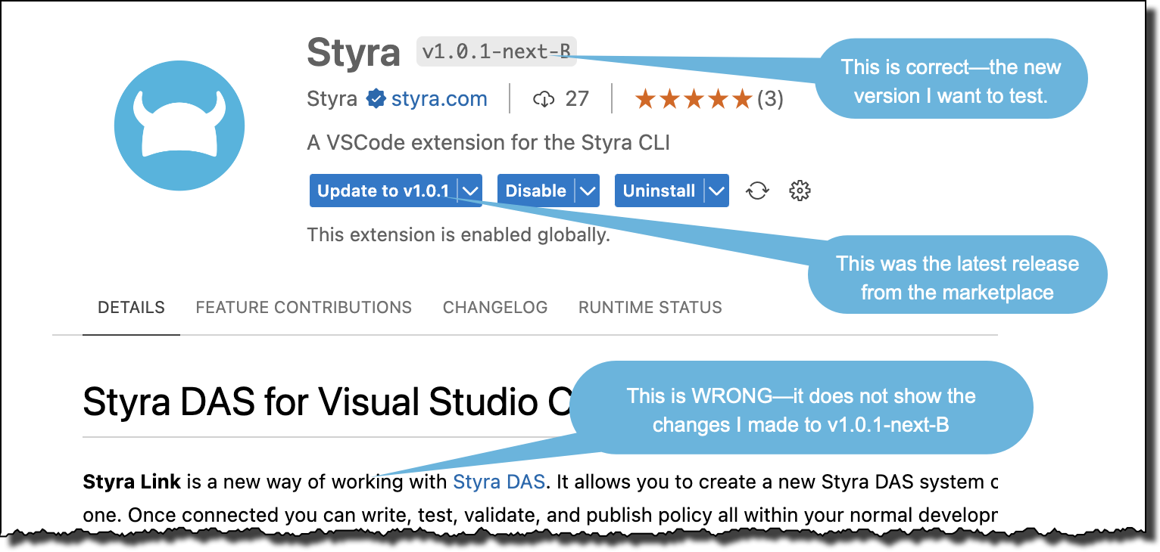This screenshot has height=552, width=1160.
Task: Open the Disable button dropdown chevron
Action: (589, 191)
